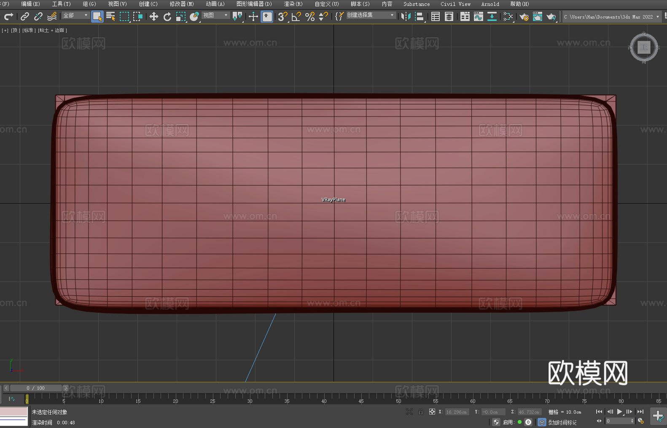Toggle Absolute/Offset transform type-in mode

432,412
